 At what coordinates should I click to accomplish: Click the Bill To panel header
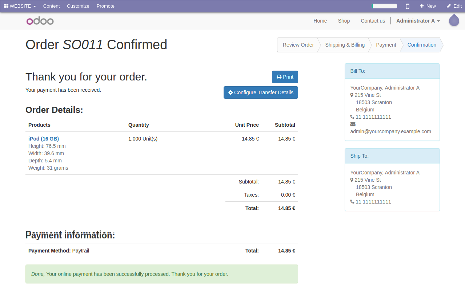392,71
